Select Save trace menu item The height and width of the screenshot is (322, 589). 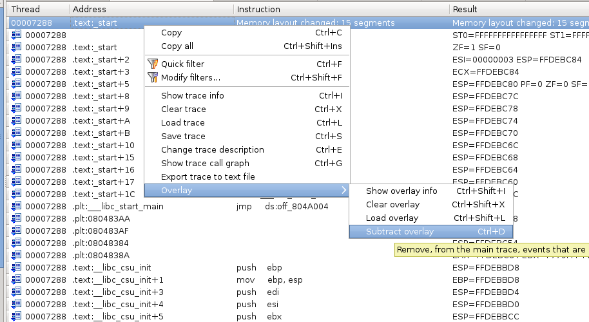(x=183, y=137)
